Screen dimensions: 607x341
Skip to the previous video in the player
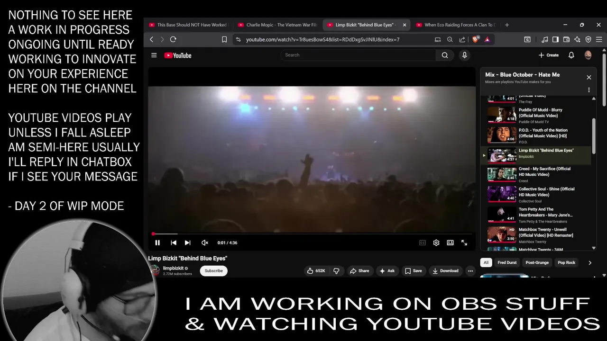(174, 242)
